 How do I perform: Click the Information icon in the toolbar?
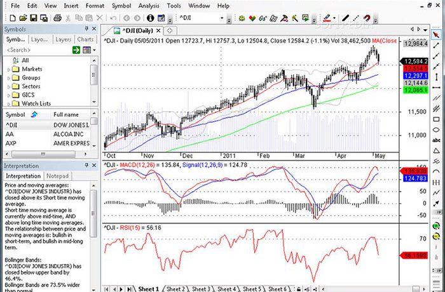[x=151, y=18]
